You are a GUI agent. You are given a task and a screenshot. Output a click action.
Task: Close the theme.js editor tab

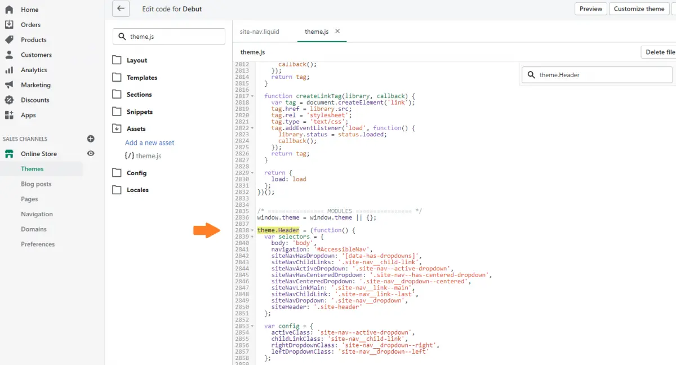point(337,32)
